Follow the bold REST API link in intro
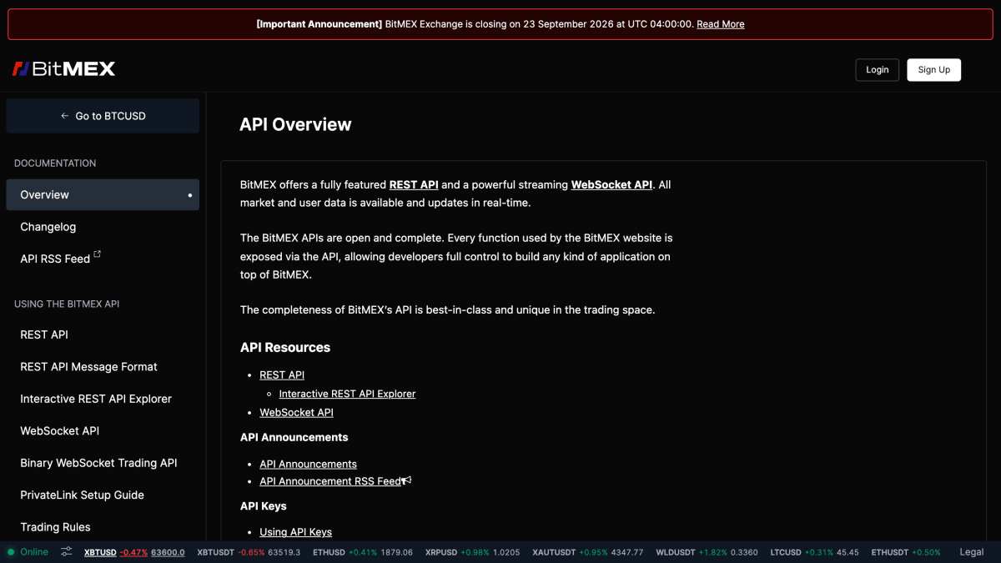Screen dimensions: 1001x563 pos(414,184)
